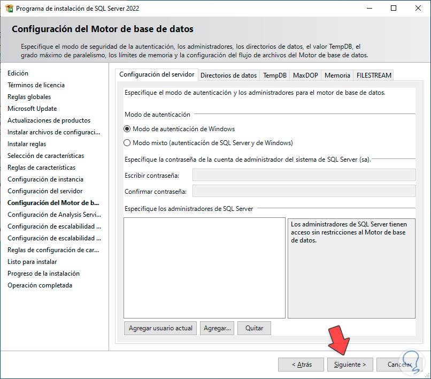Select Reglas globales step
This screenshot has width=431, height=379.
[29, 97]
